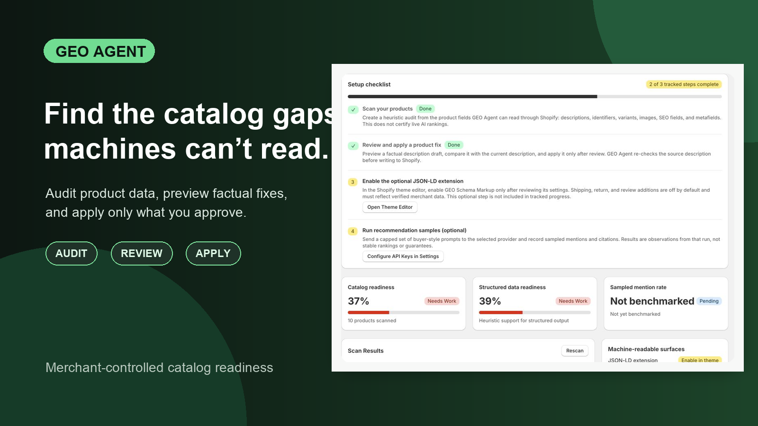The height and width of the screenshot is (426, 758).
Task: Click the Scan Results heading
Action: [x=366, y=351]
